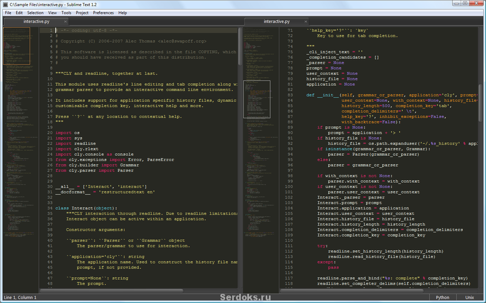Screen dimensions: 486x303
Task: Click left pane vertical scrollbar thumb
Action: pos(240,46)
